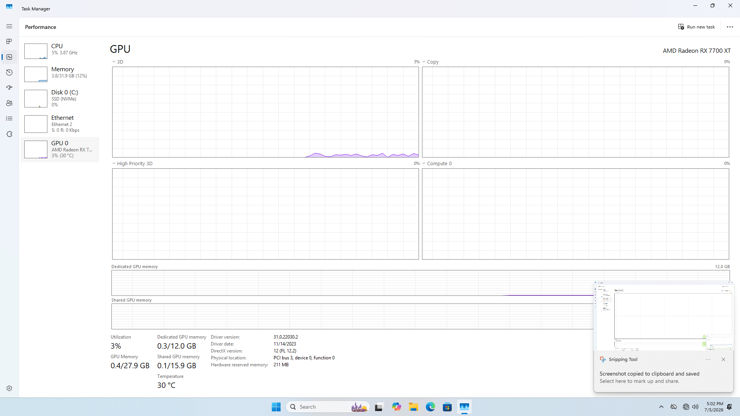Viewport: 740px width, 416px height.
Task: Open Snipping Tool notification options
Action: 708,359
